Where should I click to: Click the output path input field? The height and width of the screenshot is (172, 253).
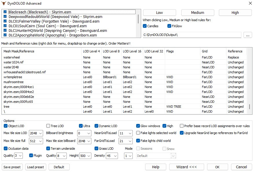click(192, 35)
